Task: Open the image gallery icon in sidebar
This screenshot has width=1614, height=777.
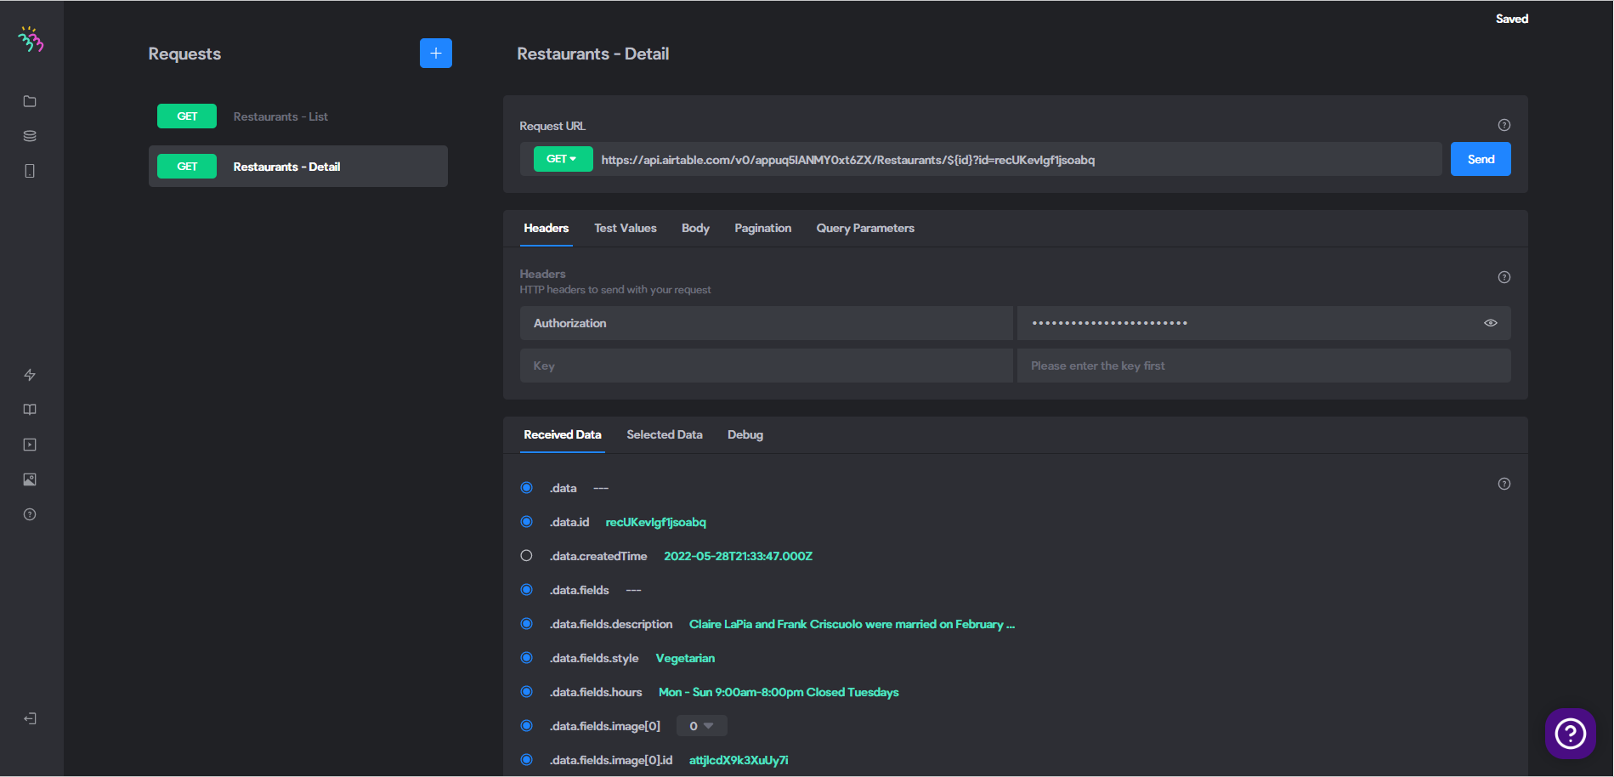Action: pos(30,479)
